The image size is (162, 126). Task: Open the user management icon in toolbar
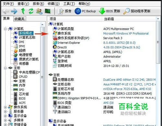(39, 11)
